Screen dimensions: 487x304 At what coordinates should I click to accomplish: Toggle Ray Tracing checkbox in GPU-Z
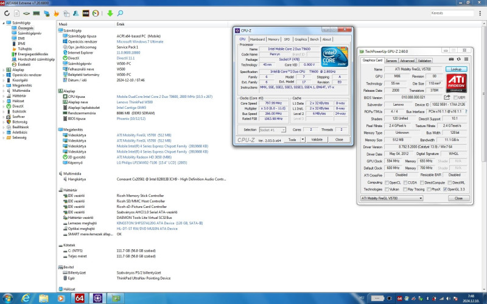click(x=405, y=189)
